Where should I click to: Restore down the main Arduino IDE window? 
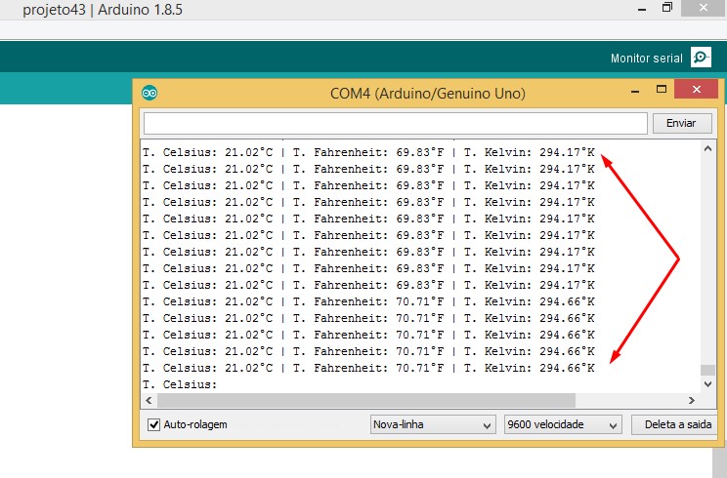[x=667, y=8]
